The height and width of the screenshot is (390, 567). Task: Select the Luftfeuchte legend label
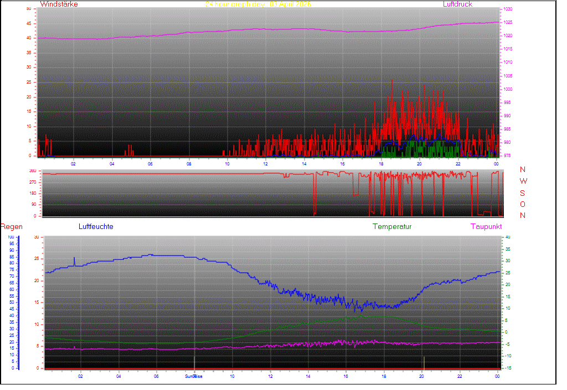tap(96, 227)
